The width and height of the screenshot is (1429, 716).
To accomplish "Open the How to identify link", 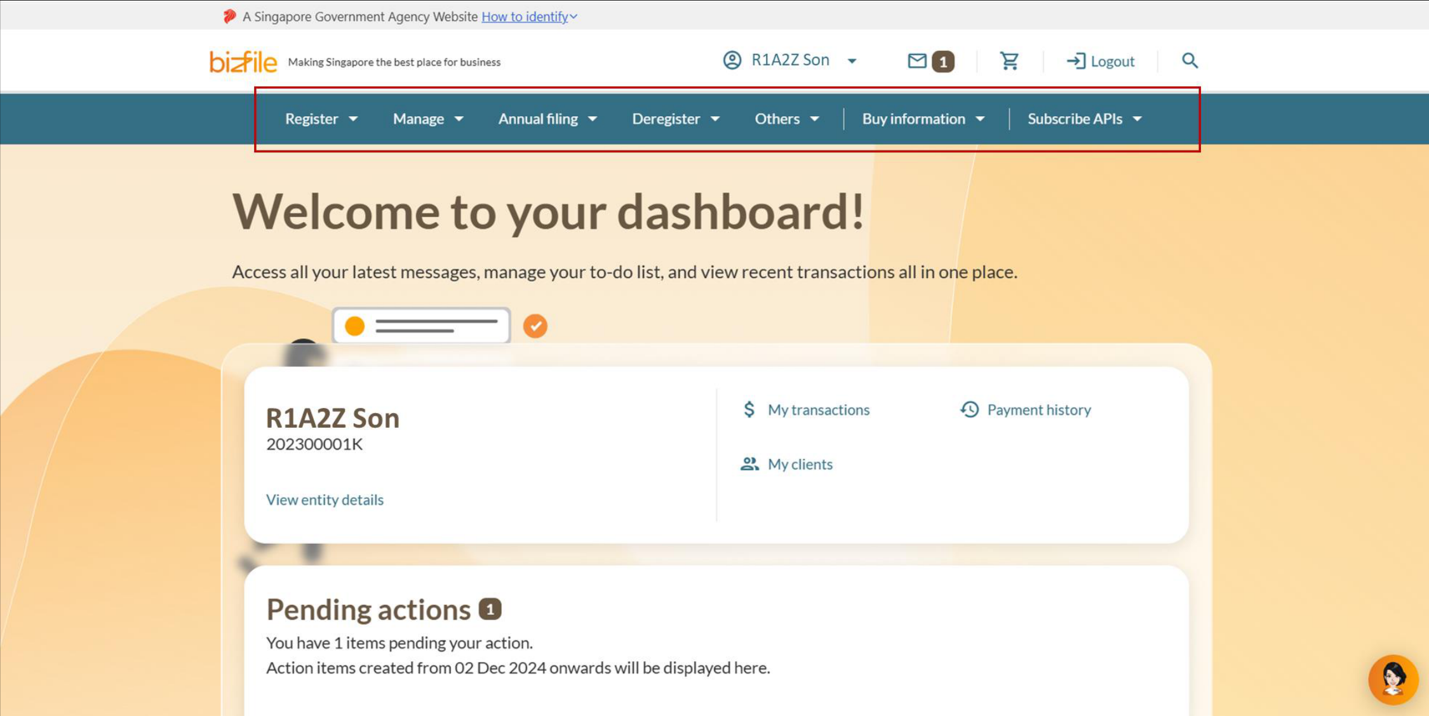I will click(x=525, y=17).
